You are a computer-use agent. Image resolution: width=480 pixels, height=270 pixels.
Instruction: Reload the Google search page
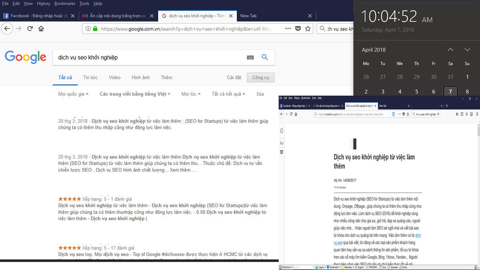pyautogui.click(x=30, y=28)
